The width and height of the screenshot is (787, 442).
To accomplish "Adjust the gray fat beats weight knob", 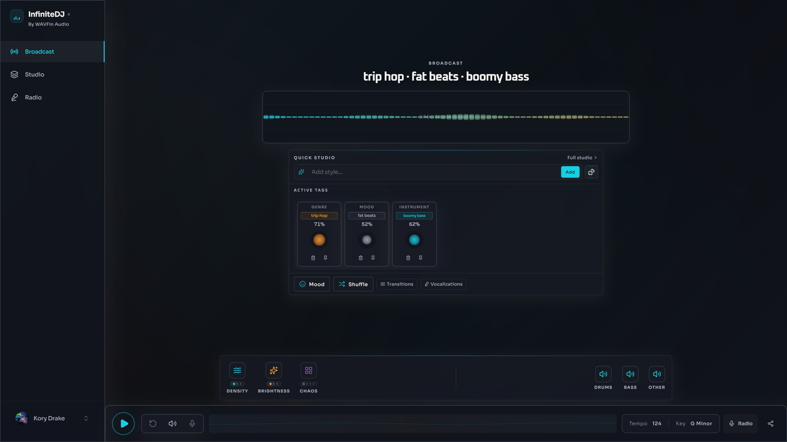I will (366, 240).
